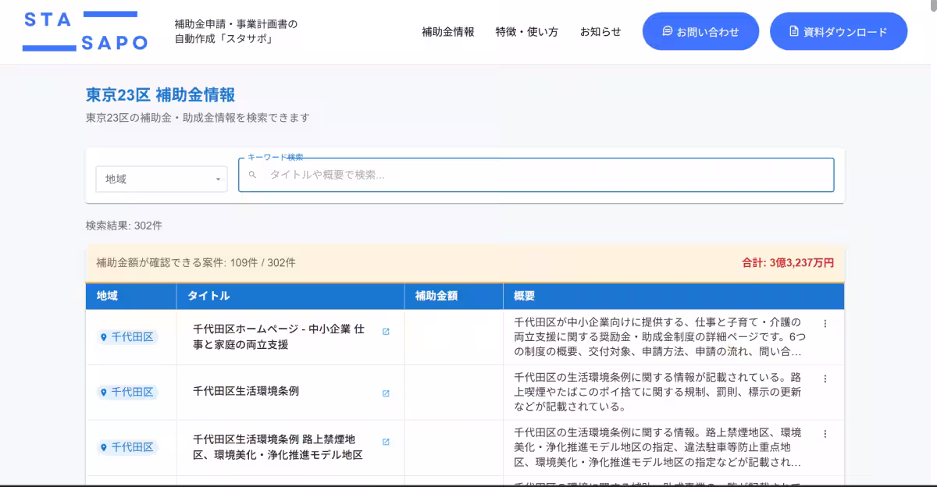
Task: Click the search magnifier icon in keyword field
Action: coord(252,175)
